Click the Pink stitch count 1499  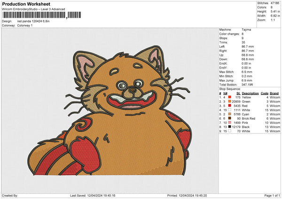pyautogui.click(x=237, y=122)
